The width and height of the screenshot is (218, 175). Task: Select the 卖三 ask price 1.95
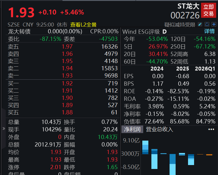pyautogui.click(x=67, y=61)
